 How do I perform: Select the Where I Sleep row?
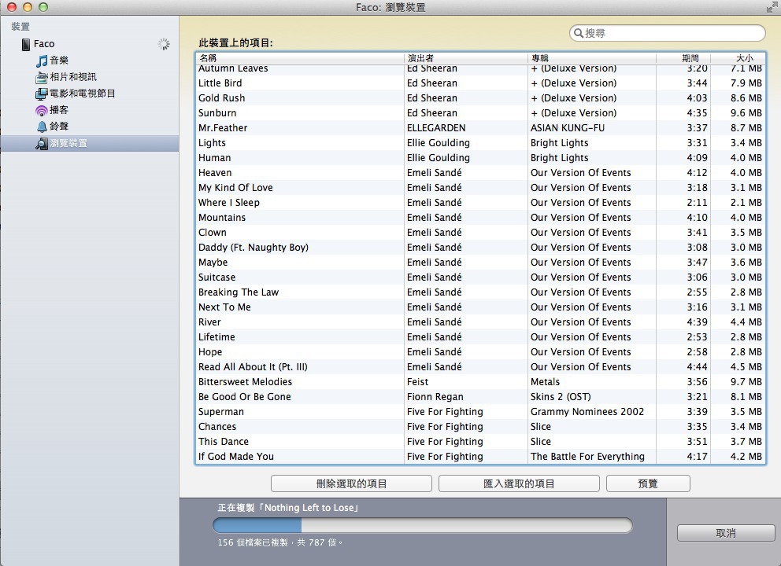(481, 203)
